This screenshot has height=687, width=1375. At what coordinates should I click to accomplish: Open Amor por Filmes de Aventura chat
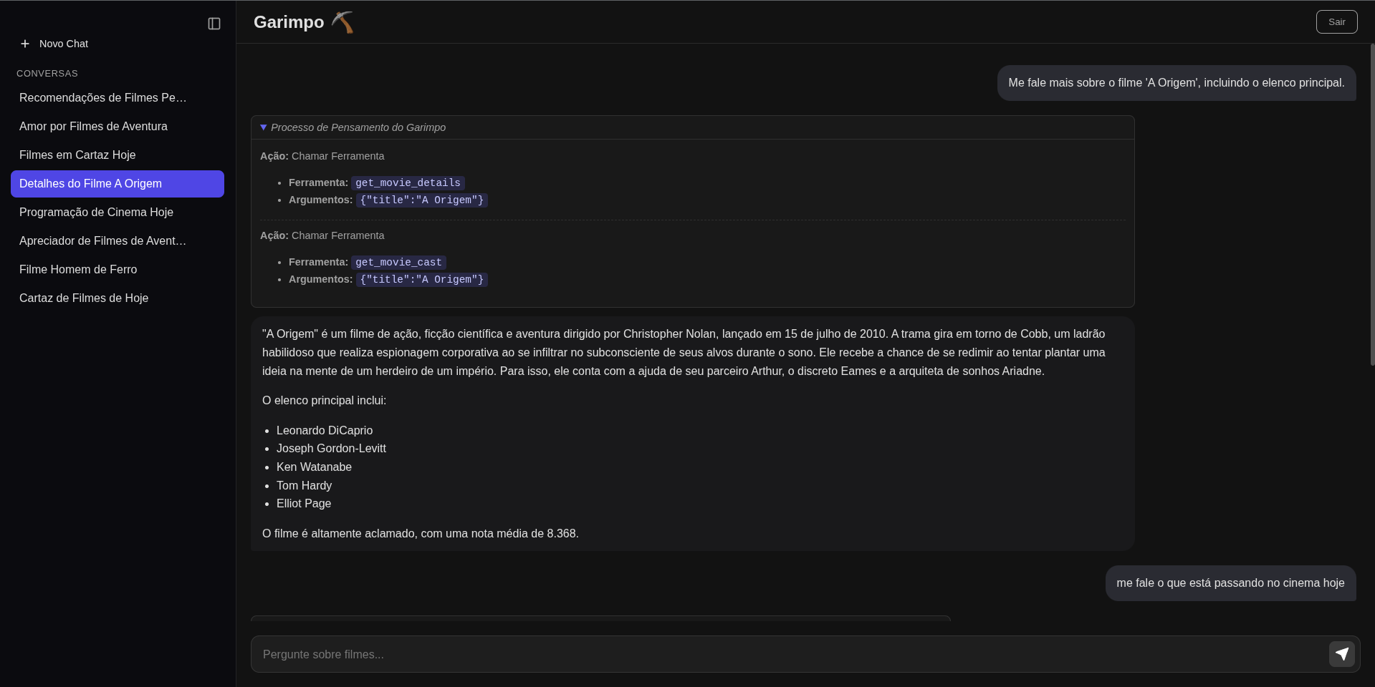pyautogui.click(x=94, y=127)
